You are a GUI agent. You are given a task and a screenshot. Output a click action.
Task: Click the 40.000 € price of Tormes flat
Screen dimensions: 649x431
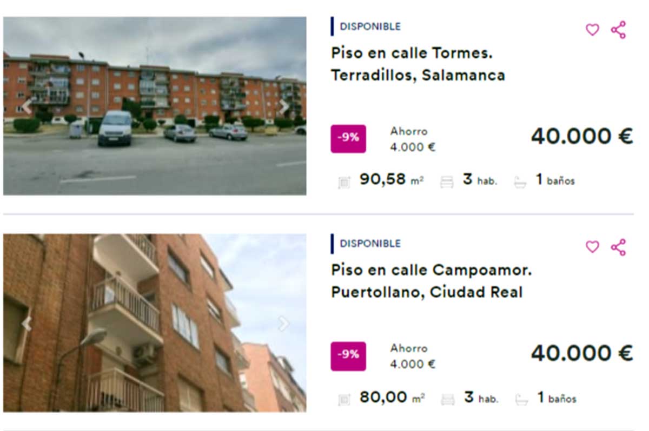[x=581, y=136]
